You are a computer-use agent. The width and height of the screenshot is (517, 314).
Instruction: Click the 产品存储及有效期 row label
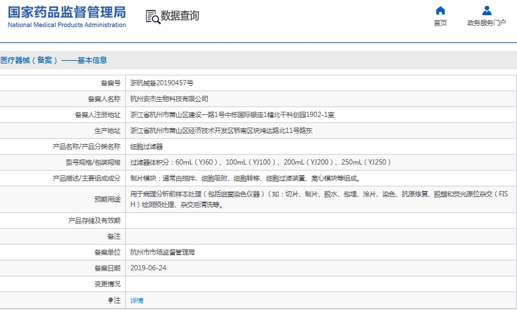coord(94,221)
